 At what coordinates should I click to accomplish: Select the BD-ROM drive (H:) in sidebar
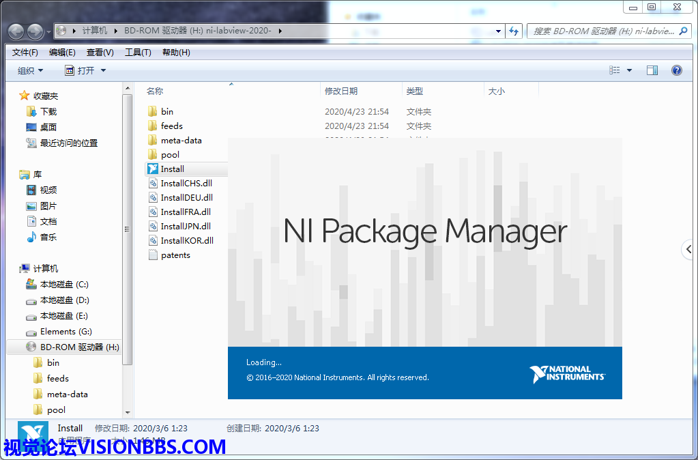(x=78, y=347)
